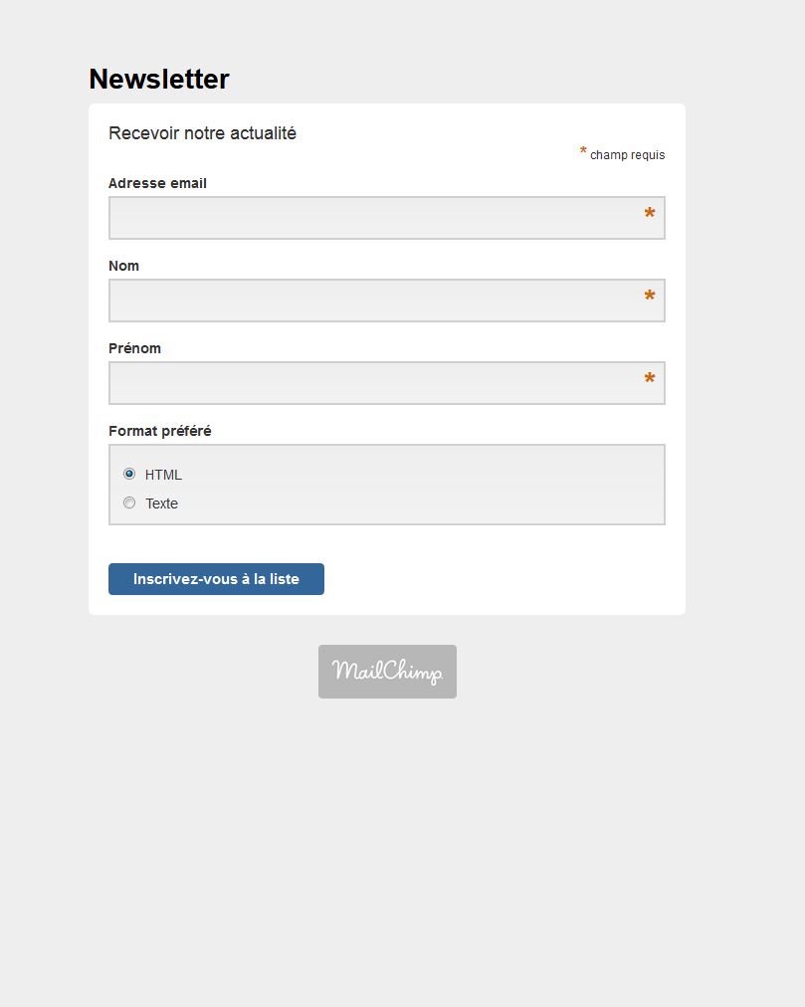Click the Adresse email label
The image size is (805, 1007).
(x=157, y=183)
